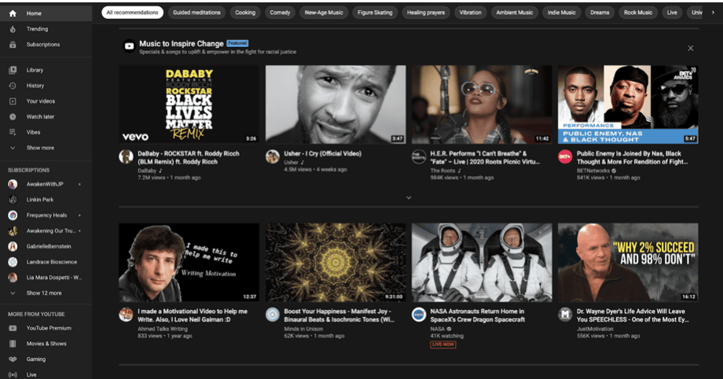Filter by Ambient Music chip

[515, 13]
